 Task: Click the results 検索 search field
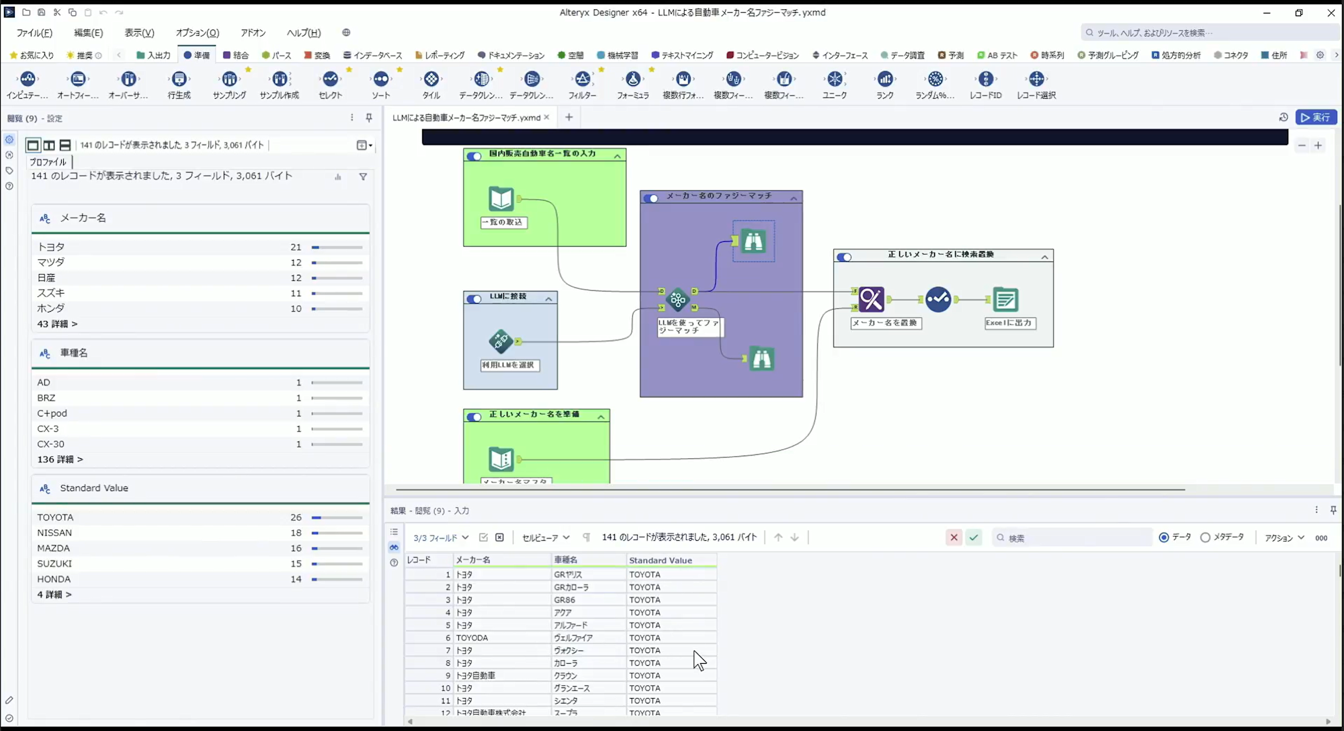click(x=1073, y=537)
